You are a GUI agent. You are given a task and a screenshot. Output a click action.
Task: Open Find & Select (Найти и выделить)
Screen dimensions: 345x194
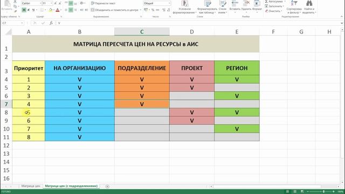309,7
